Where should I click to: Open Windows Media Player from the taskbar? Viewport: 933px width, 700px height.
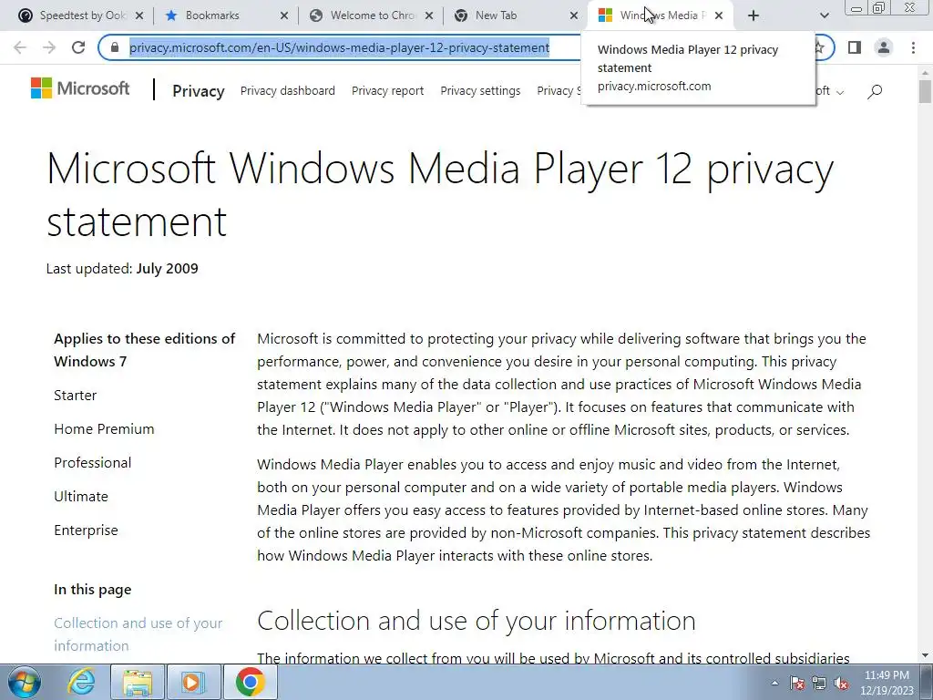[x=193, y=682]
